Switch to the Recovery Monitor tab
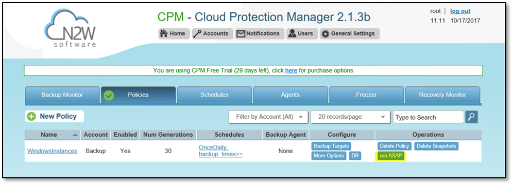513x185 pixels. tap(442, 95)
